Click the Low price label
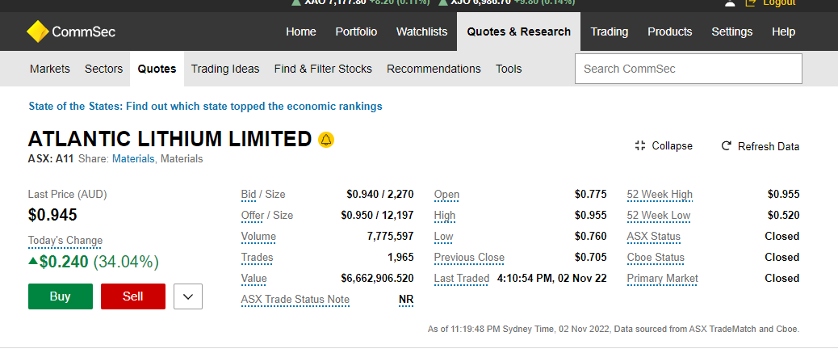The image size is (838, 353). pos(443,237)
